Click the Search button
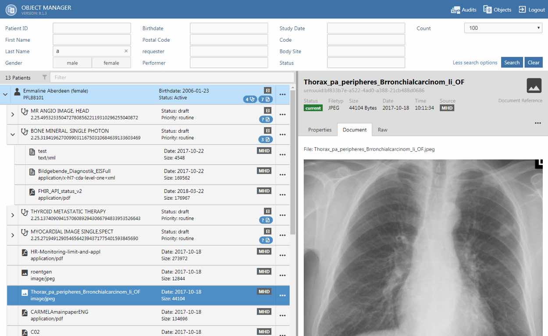 click(x=511, y=63)
